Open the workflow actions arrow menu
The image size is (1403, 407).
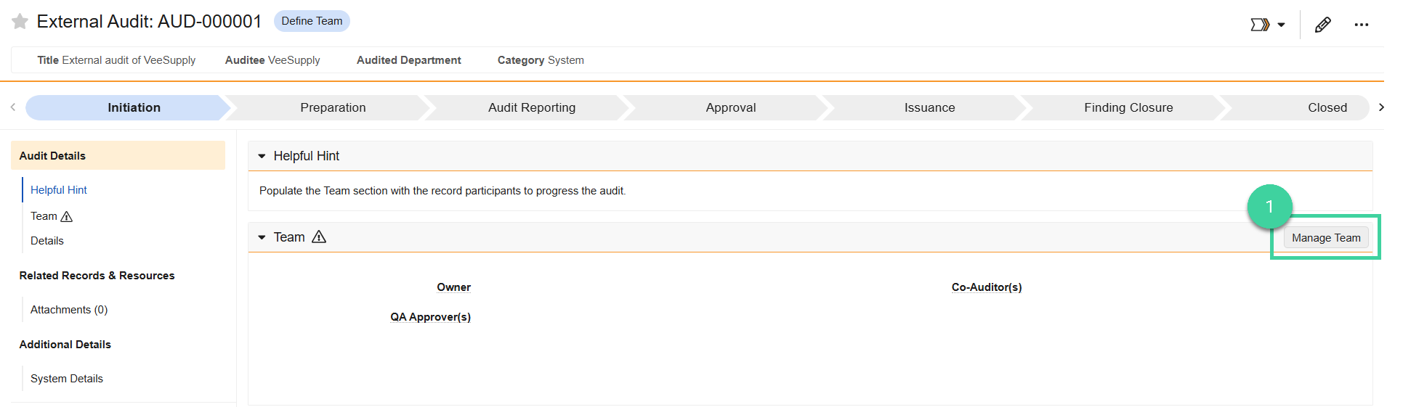click(1268, 25)
